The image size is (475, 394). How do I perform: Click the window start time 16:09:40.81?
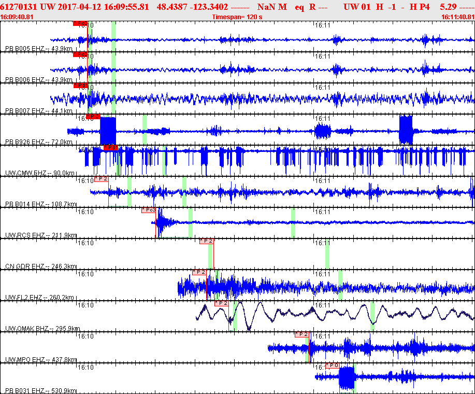click(x=17, y=17)
